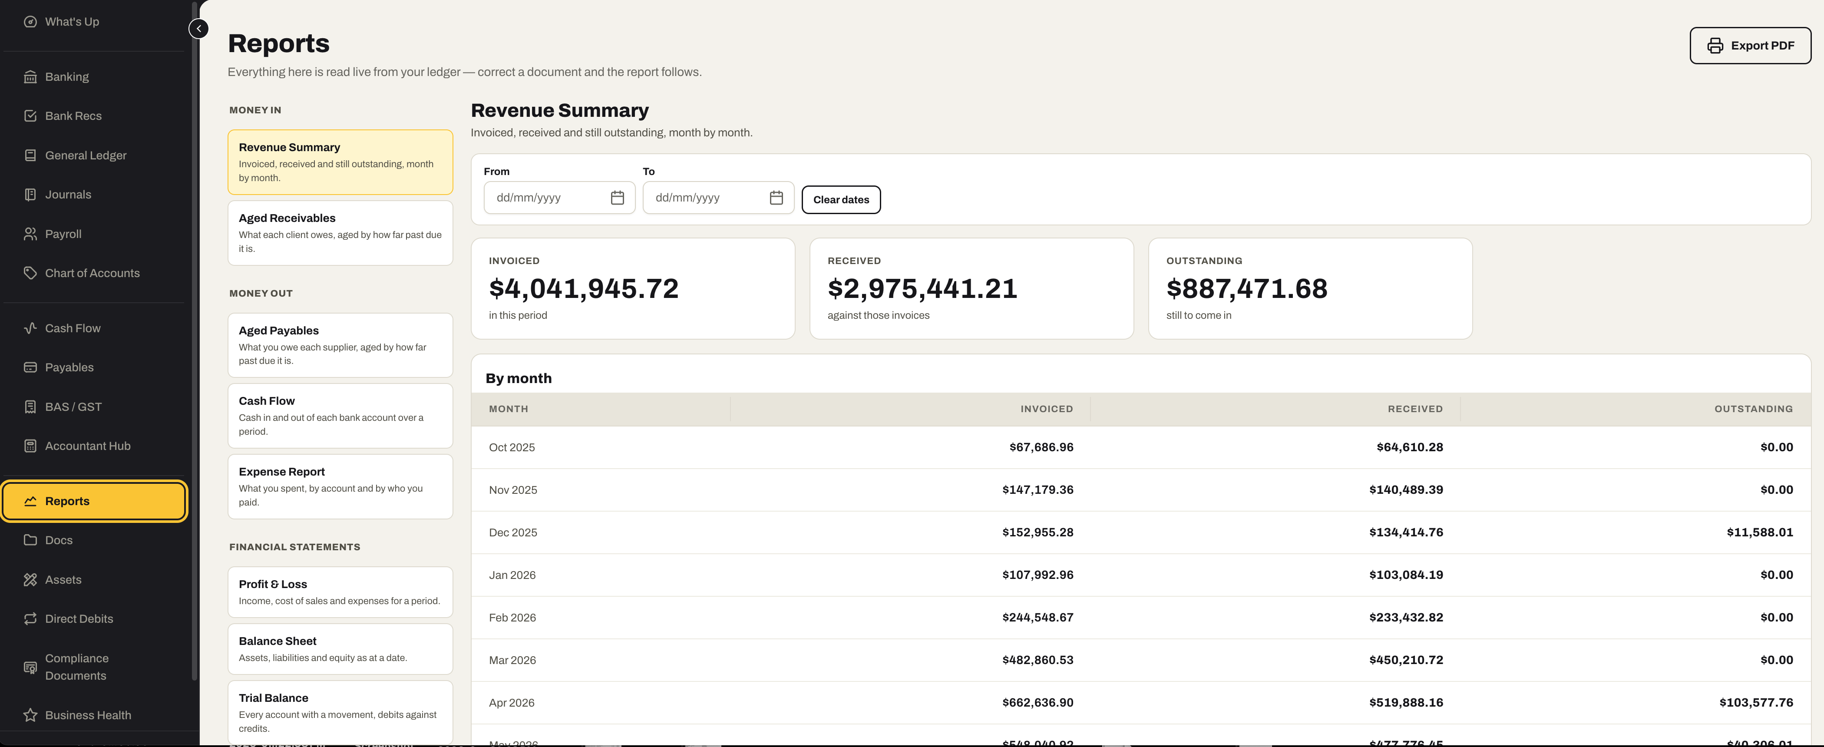
Task: Open the Profit & Loss statement
Action: [x=340, y=592]
